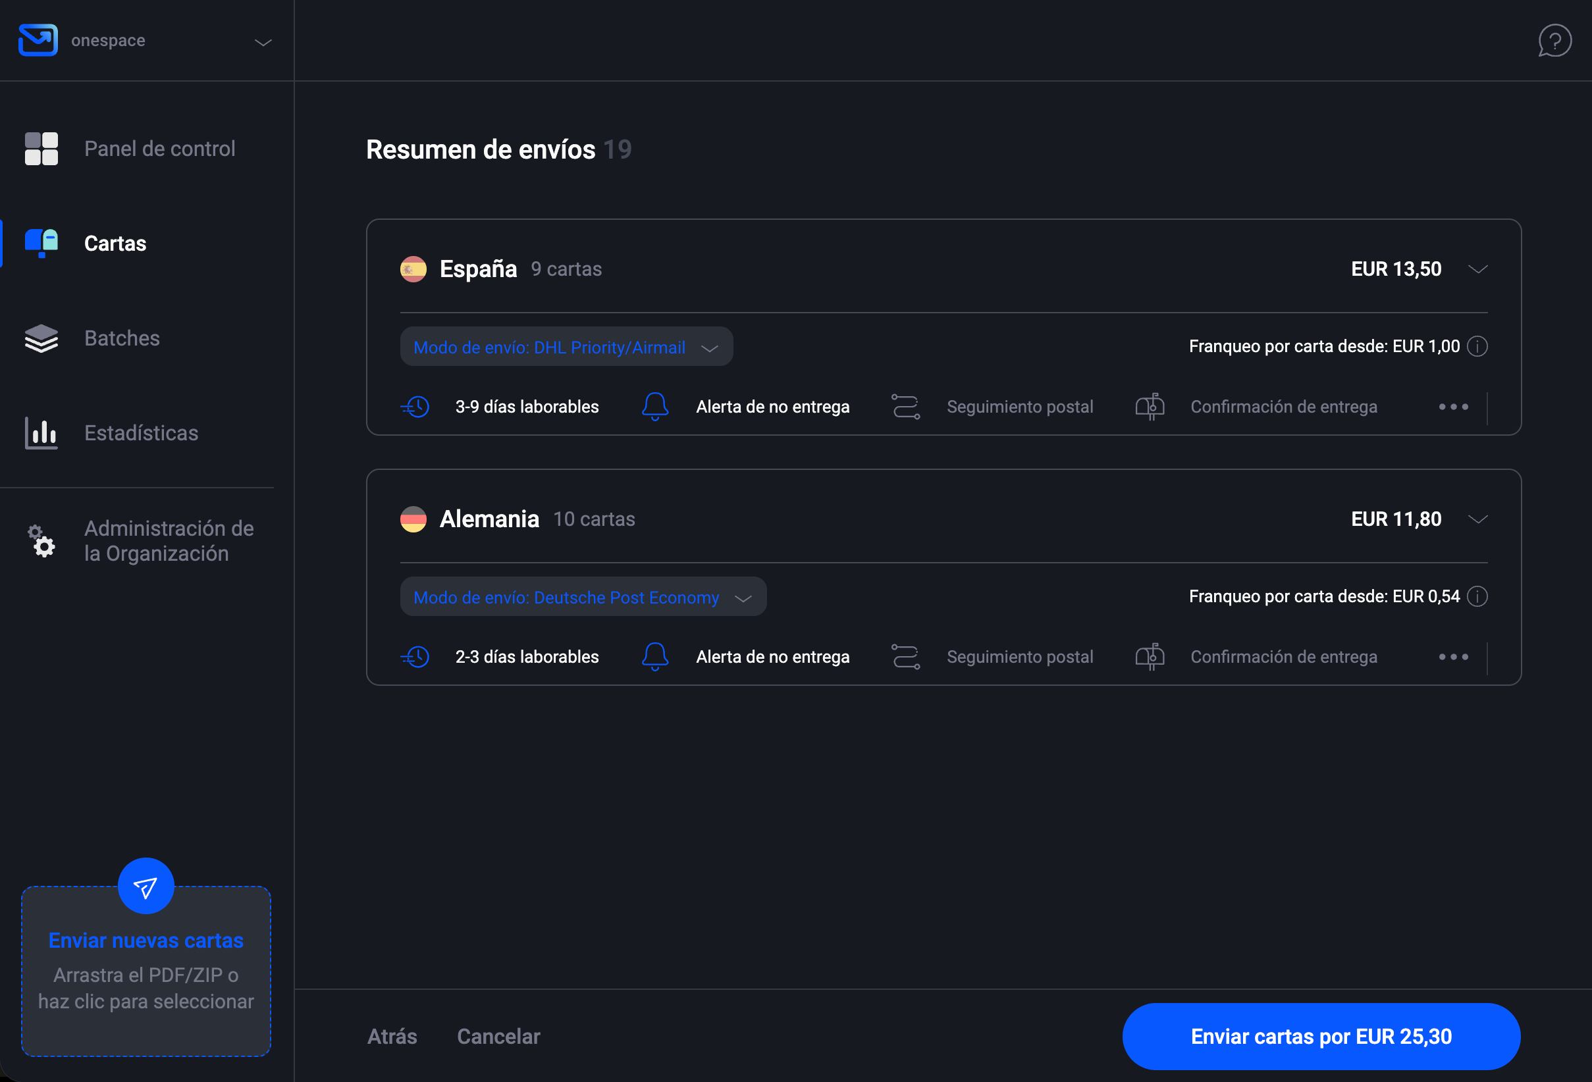Click info icon next to EUR 1,00 postage
Screen dimensions: 1592x1082
coord(1477,346)
